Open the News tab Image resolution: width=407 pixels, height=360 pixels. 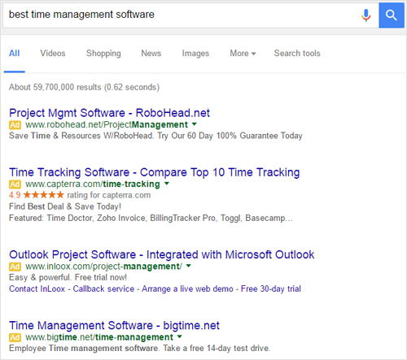151,53
